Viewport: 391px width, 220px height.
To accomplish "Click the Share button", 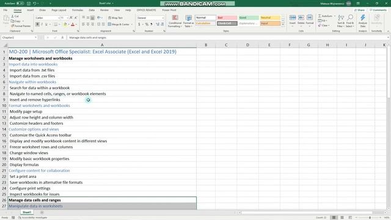I will (360, 10).
